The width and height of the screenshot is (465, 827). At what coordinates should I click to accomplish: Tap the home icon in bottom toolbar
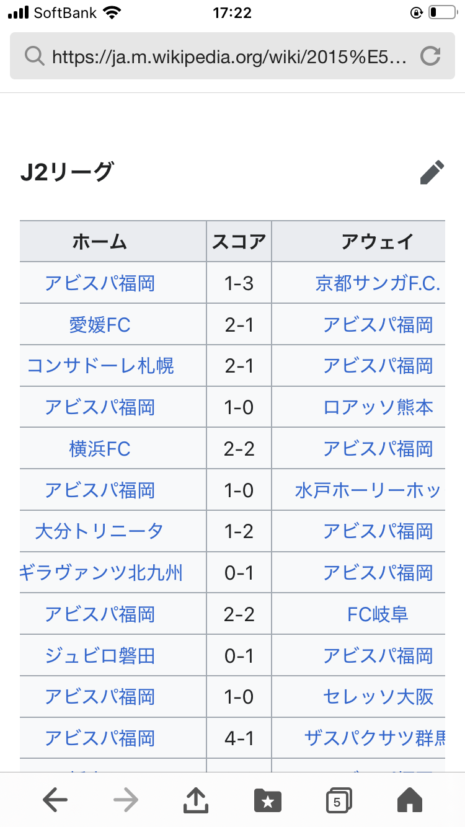point(409,800)
